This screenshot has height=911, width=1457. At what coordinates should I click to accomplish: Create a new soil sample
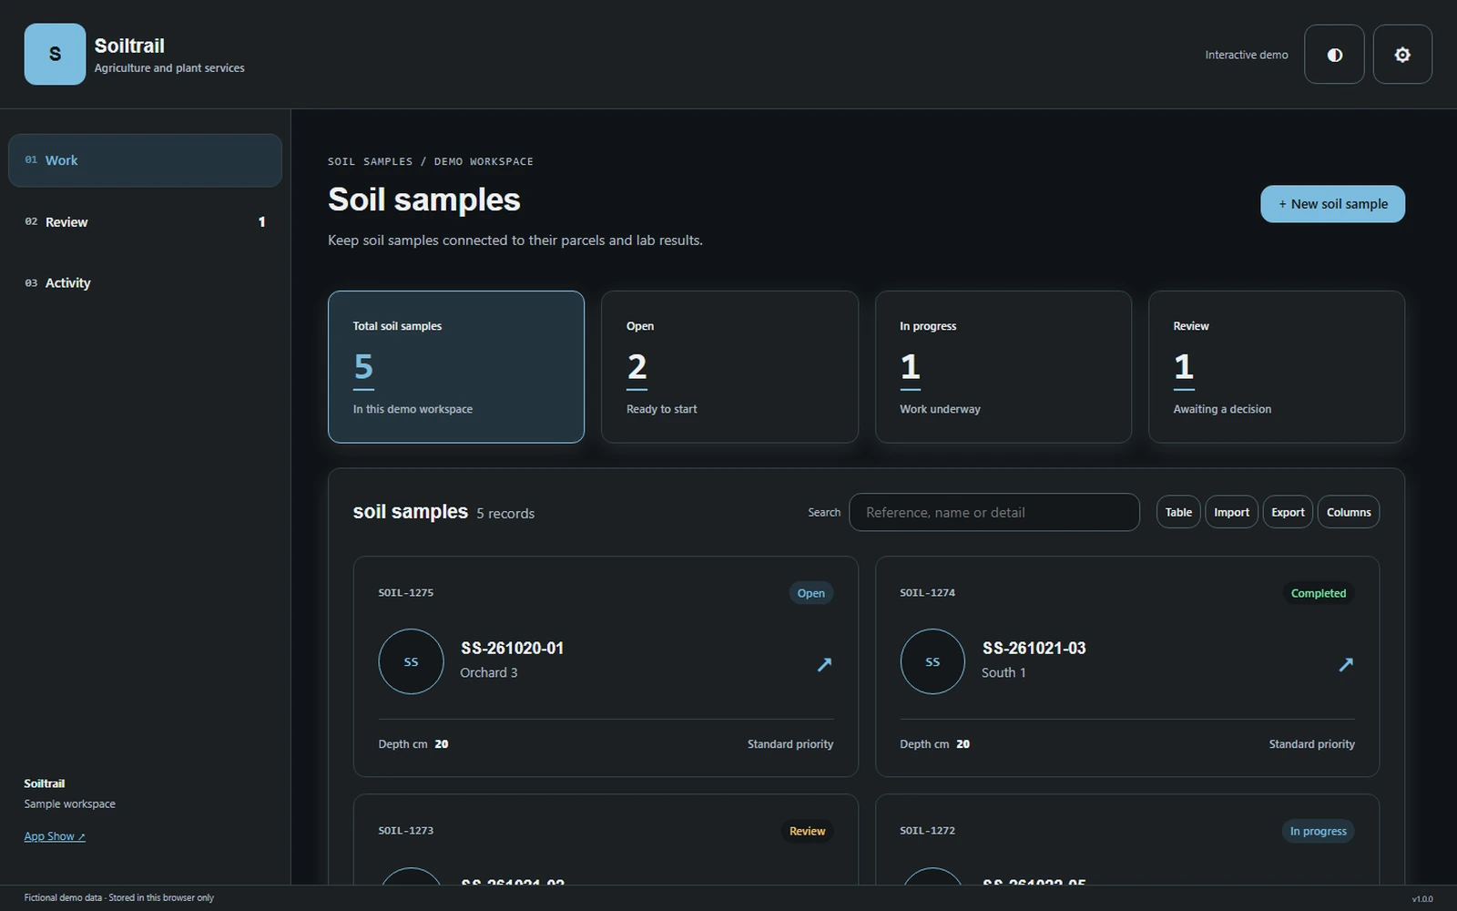click(x=1332, y=204)
